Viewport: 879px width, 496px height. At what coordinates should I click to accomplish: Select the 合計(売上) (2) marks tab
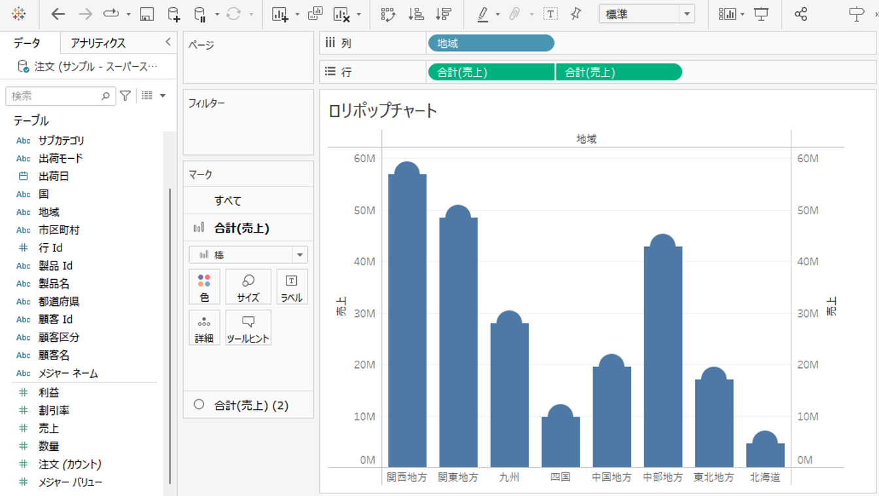click(x=248, y=405)
